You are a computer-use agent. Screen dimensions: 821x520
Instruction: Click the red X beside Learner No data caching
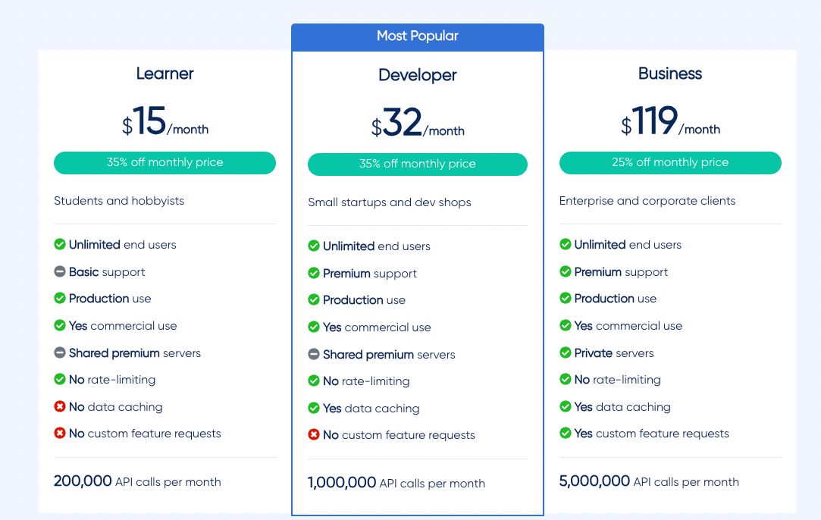coord(60,407)
